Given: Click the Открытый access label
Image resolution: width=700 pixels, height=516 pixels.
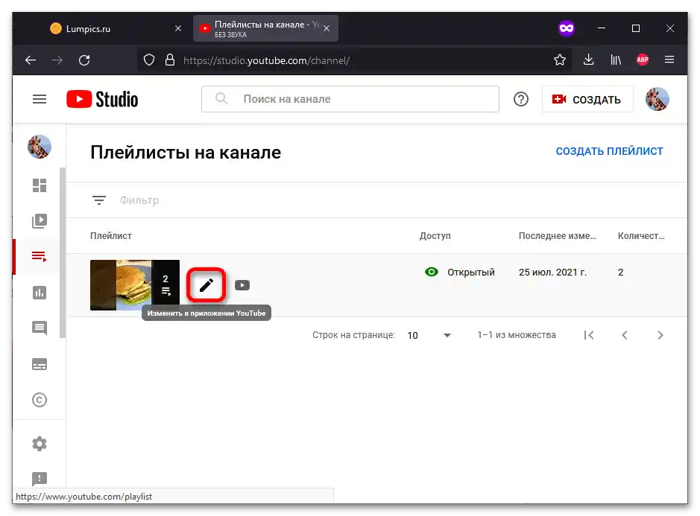Looking at the screenshot, I should pos(471,272).
